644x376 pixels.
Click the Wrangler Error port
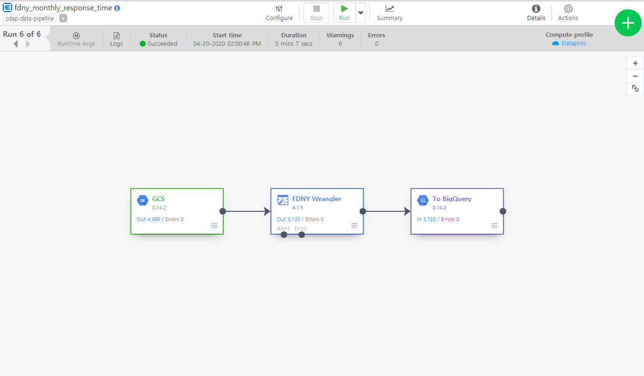click(301, 235)
